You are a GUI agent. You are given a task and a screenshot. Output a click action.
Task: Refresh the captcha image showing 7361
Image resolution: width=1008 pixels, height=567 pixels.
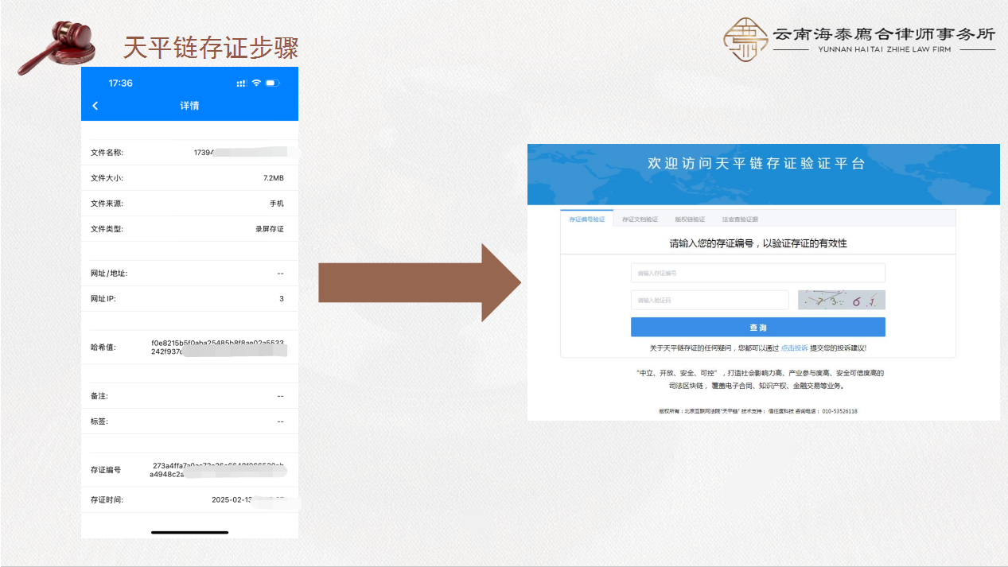click(x=842, y=300)
